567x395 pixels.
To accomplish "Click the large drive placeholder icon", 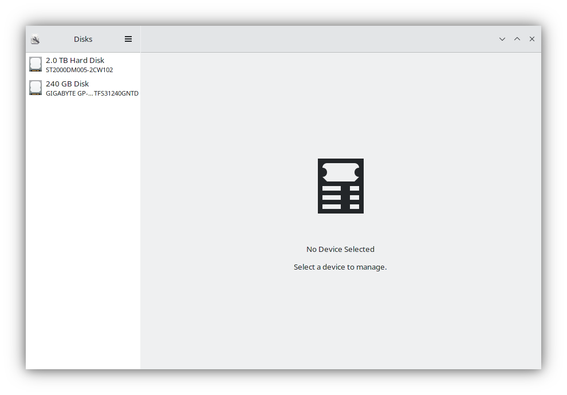I will point(340,186).
